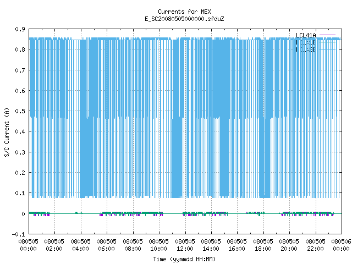Click the '22:00' x-axis time label
352x264 pixels.
click(315, 249)
